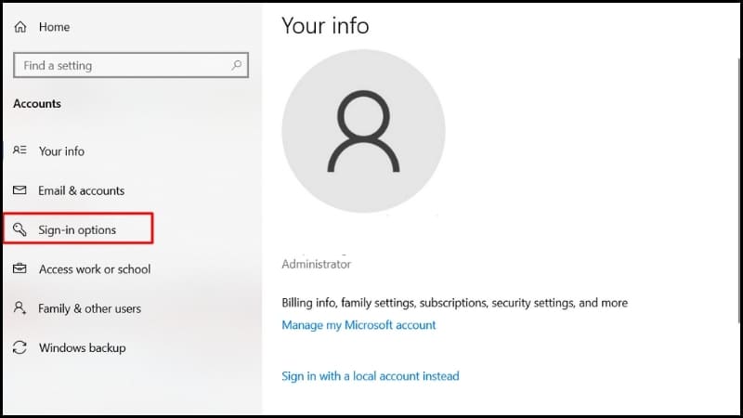Click the Billing info description text

[x=454, y=303]
